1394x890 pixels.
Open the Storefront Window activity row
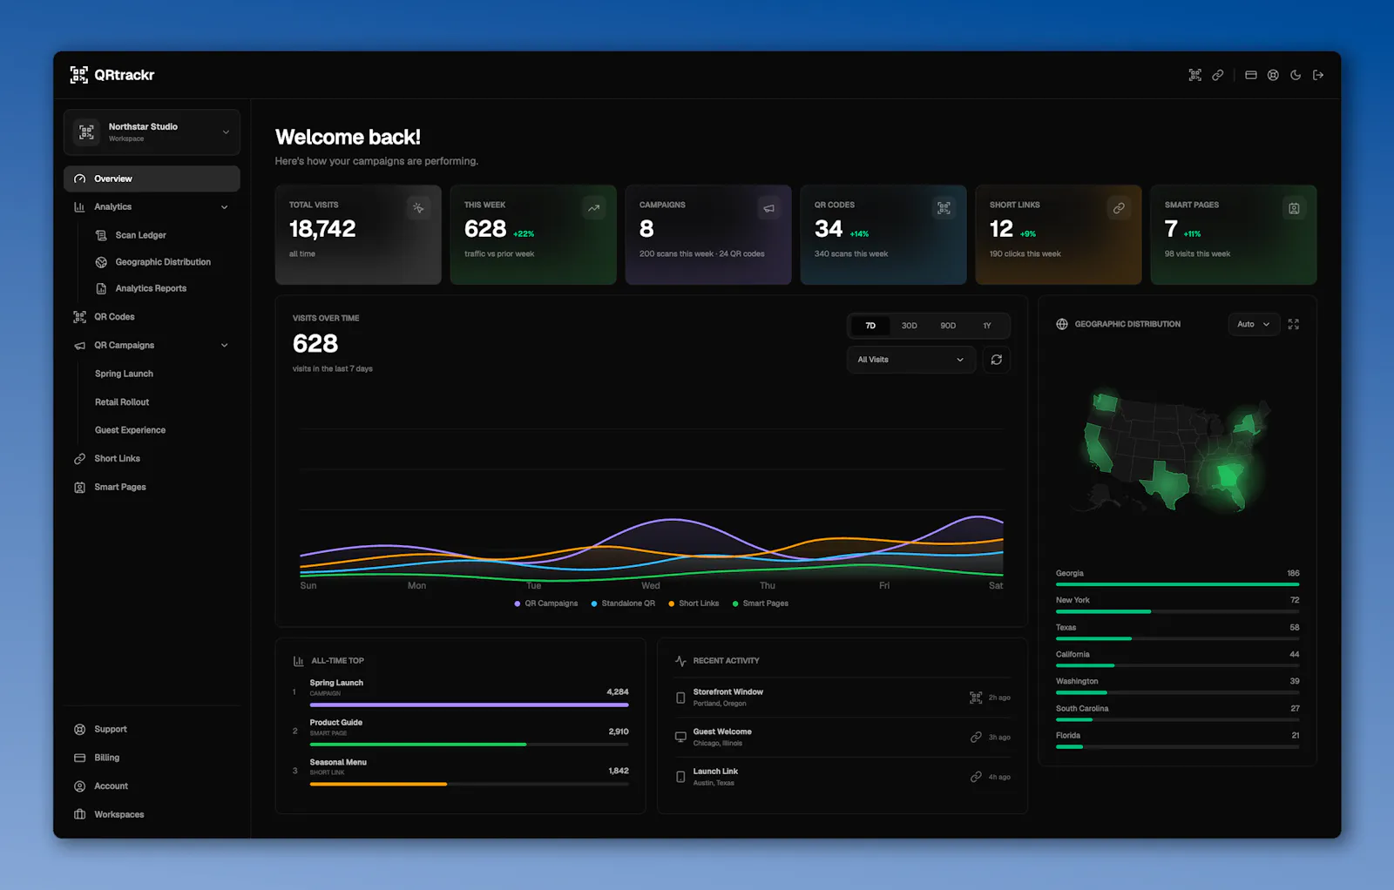pyautogui.click(x=842, y=698)
